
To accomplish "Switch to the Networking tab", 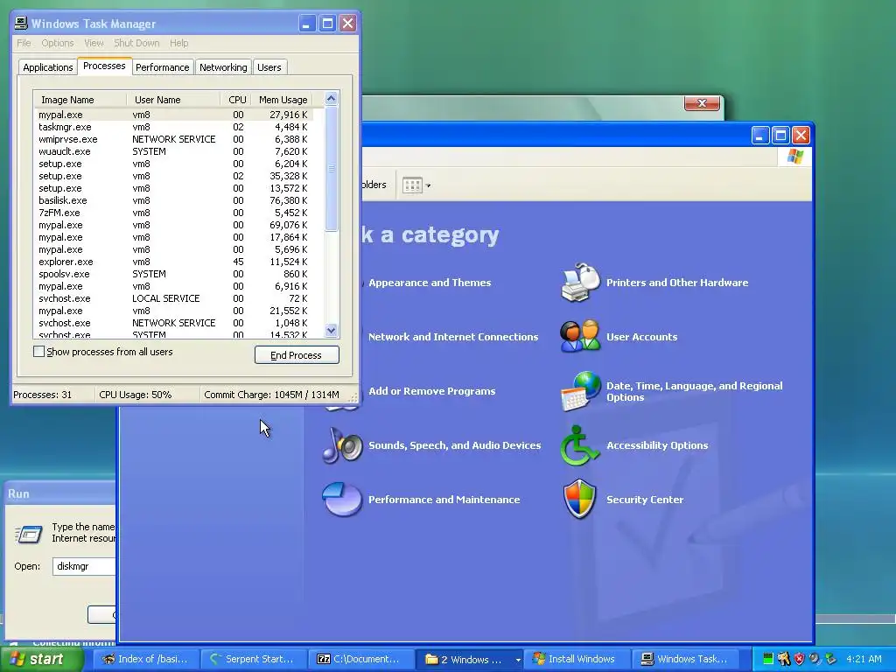I will [223, 67].
